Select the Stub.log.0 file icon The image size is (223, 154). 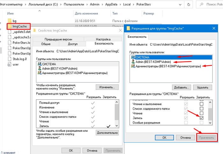(x=10, y=59)
